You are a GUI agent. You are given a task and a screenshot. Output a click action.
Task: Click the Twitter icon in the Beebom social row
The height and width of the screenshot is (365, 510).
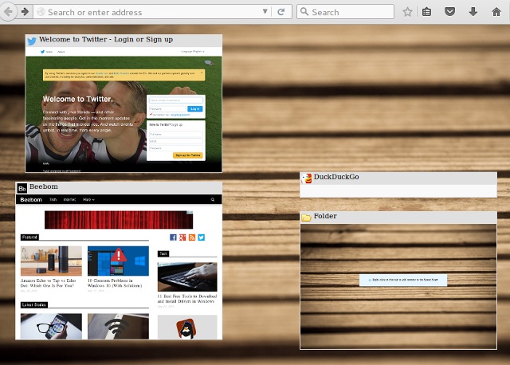(x=202, y=237)
